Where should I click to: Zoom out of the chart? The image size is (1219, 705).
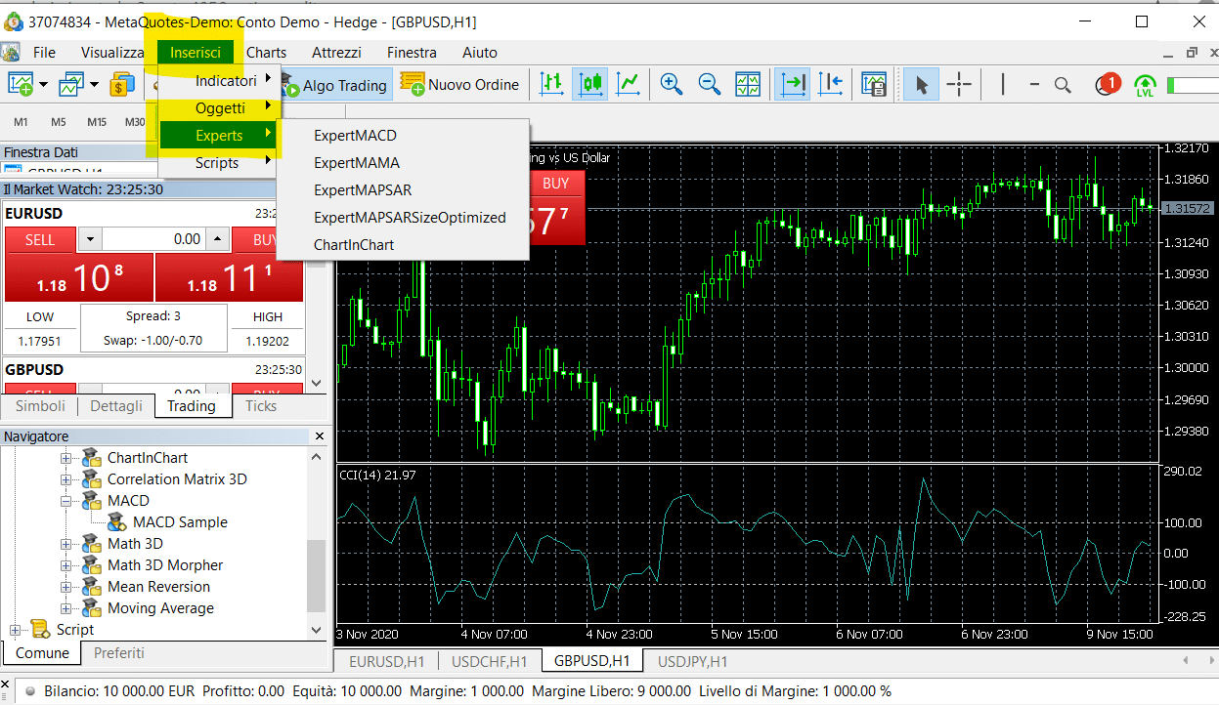click(x=710, y=85)
